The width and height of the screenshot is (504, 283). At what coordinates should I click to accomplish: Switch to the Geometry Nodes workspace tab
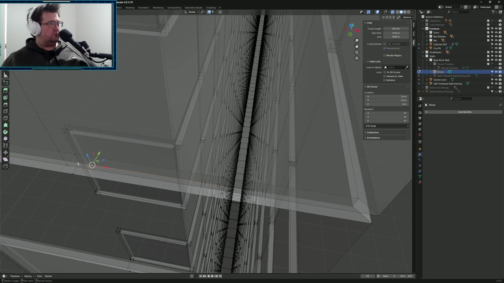[x=193, y=7]
